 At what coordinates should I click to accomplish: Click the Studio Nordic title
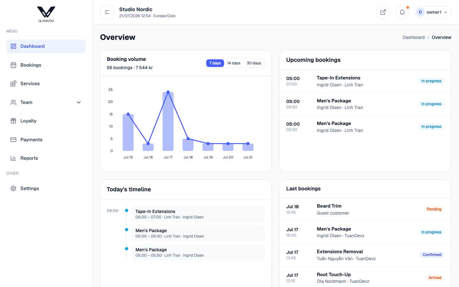tap(136, 9)
